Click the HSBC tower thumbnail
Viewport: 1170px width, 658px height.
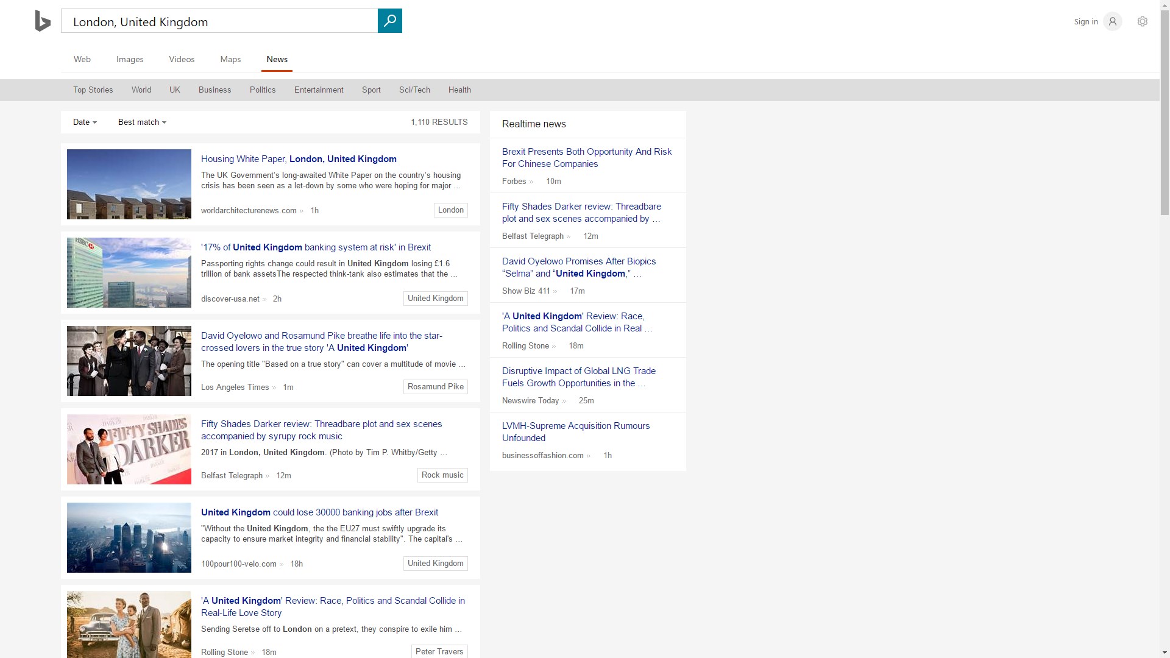(x=129, y=272)
